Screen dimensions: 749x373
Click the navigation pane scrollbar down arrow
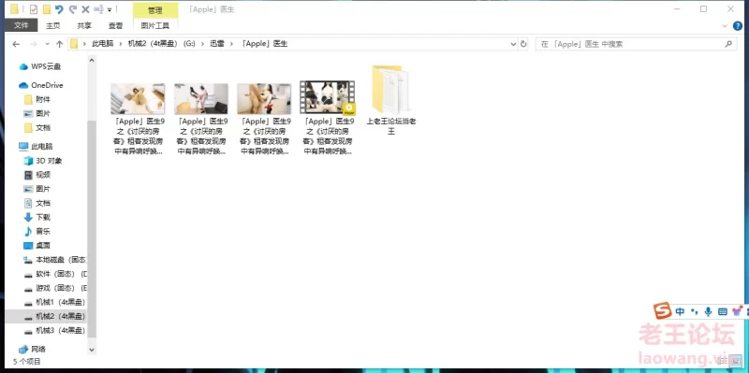[92, 350]
